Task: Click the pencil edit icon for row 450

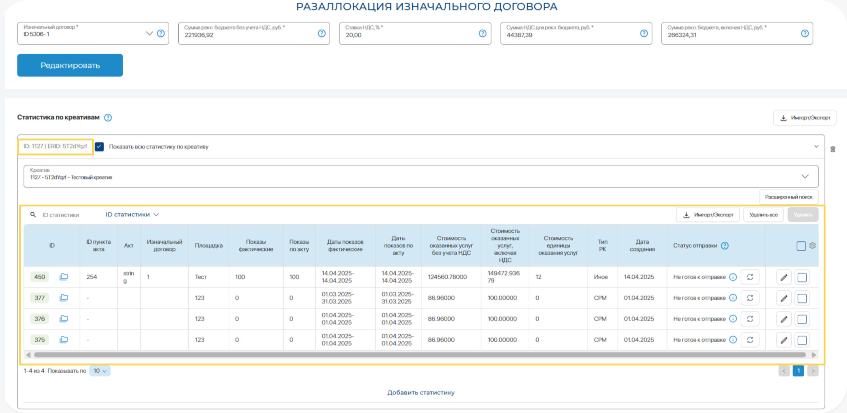Action: pos(783,277)
